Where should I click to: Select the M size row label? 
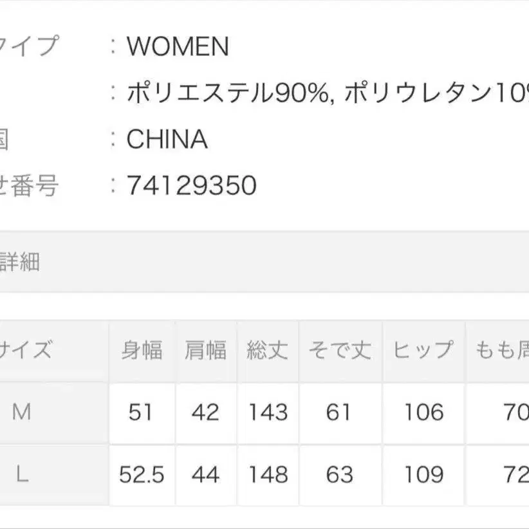(x=22, y=412)
